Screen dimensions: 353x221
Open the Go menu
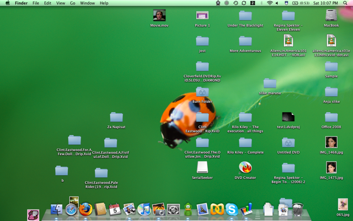72,3
